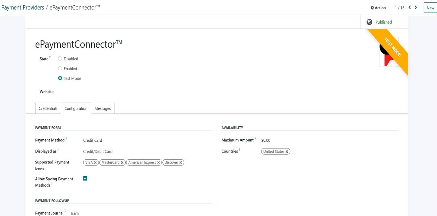The height and width of the screenshot is (216, 437).
Task: Remove the Discover tag
Action: coord(181,163)
